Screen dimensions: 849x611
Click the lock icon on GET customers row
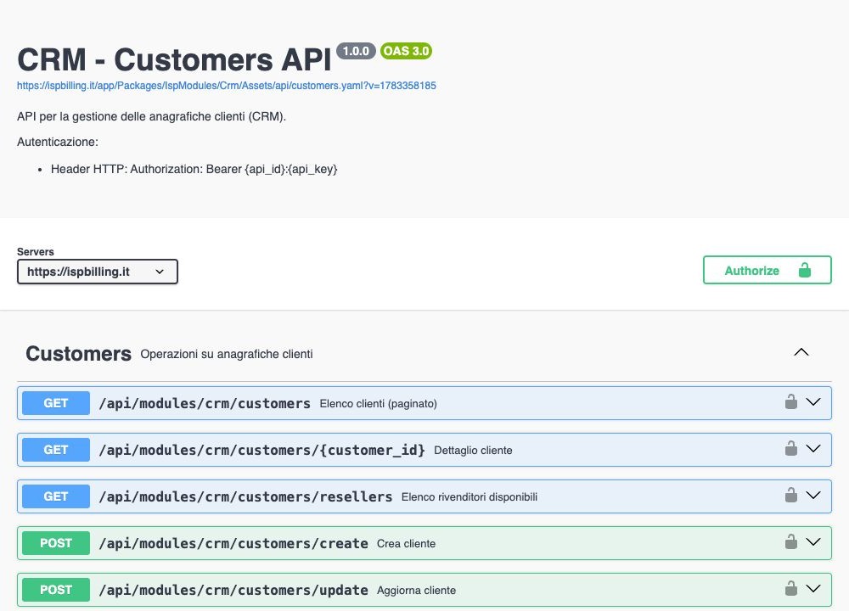pyautogui.click(x=790, y=402)
